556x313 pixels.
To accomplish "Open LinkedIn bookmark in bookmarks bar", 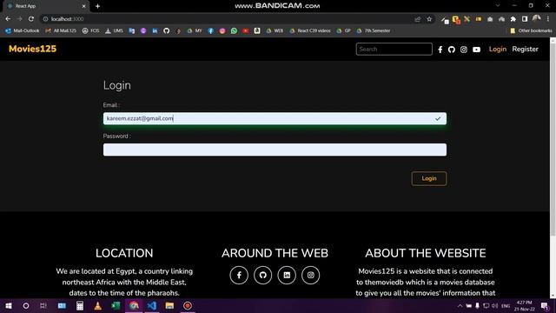I will coord(155,31).
